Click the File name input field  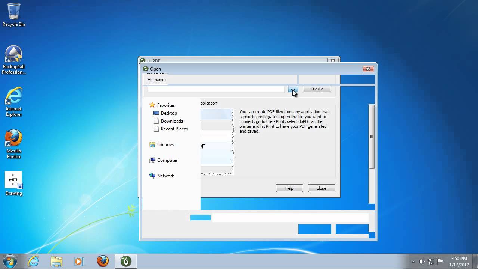(x=216, y=89)
